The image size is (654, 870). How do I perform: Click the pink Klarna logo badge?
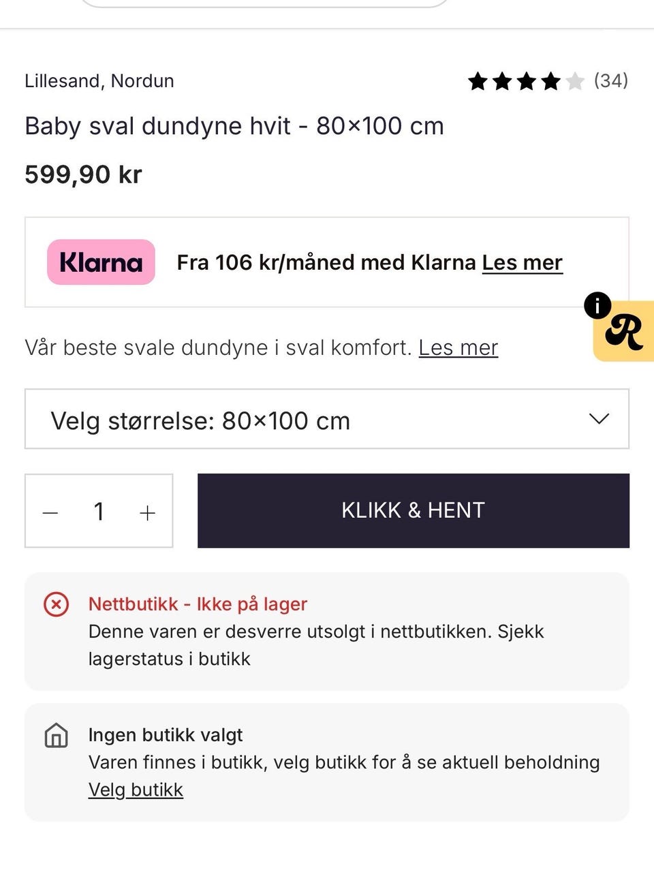101,262
